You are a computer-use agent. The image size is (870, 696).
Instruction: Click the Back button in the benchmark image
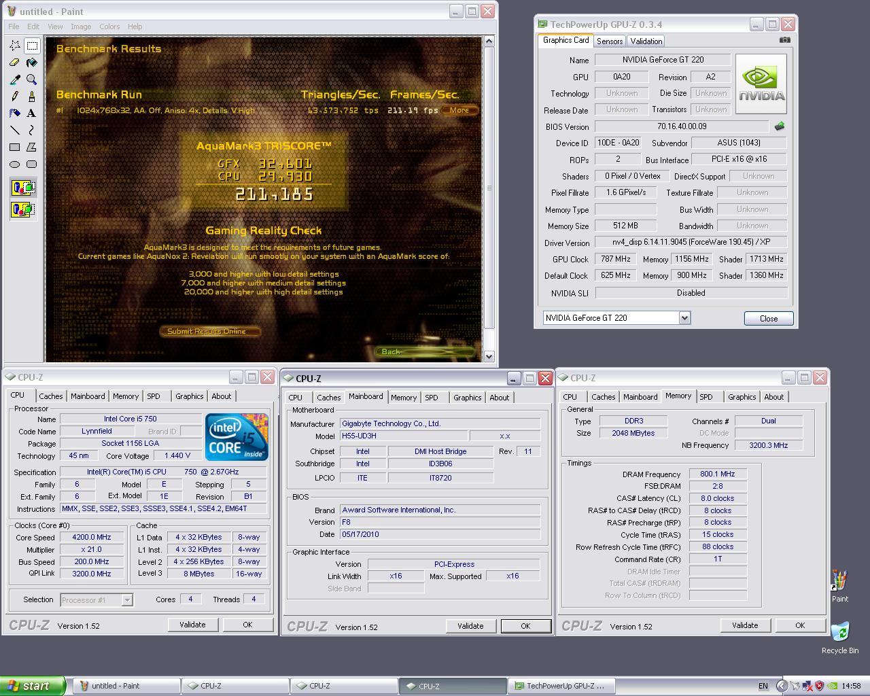coord(423,351)
